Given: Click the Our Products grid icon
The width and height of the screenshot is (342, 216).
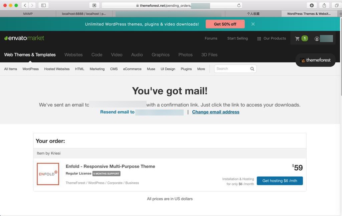Looking at the screenshot, I should [259, 39].
